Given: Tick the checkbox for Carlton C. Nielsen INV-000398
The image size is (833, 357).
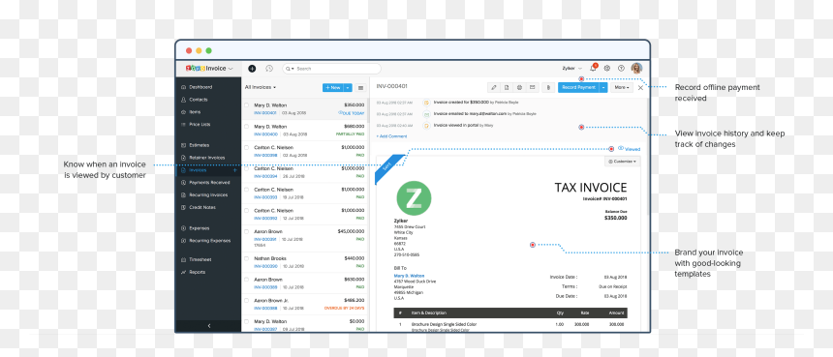Looking at the screenshot, I should (x=246, y=147).
